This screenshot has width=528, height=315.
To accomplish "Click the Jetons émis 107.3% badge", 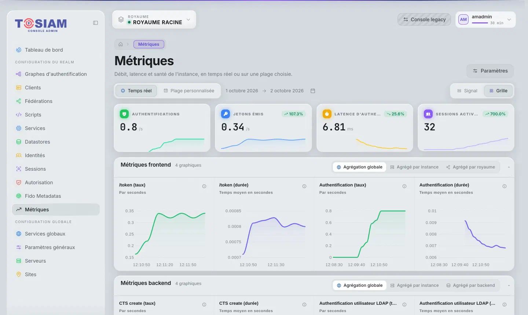I will (293, 114).
